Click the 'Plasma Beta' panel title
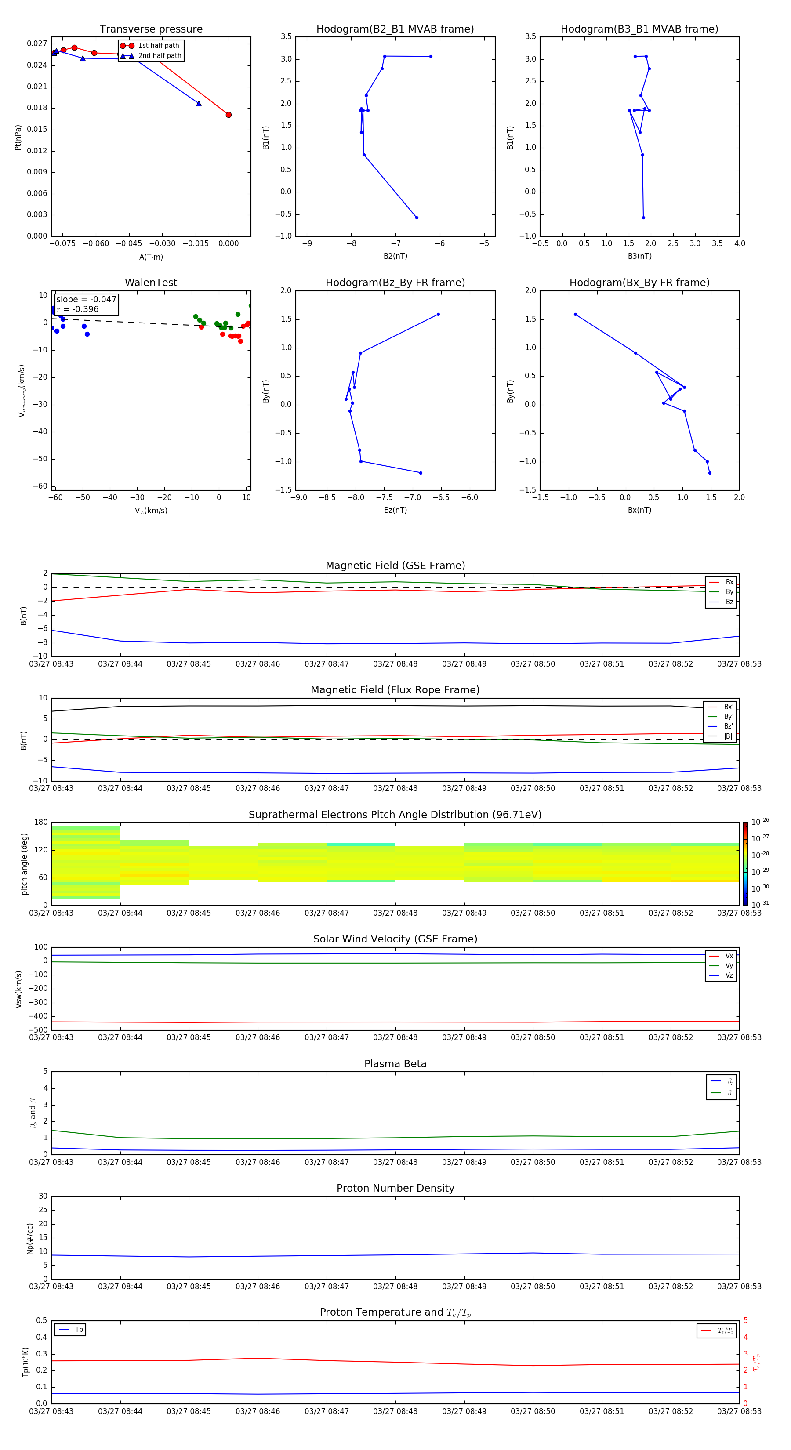 [395, 1064]
